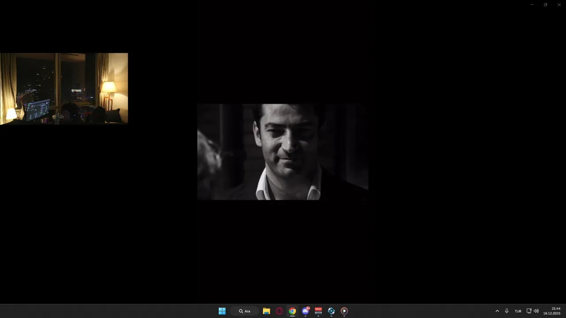This screenshot has height=318, width=566.
Task: Minimize the window
Action: pyautogui.click(x=532, y=4)
